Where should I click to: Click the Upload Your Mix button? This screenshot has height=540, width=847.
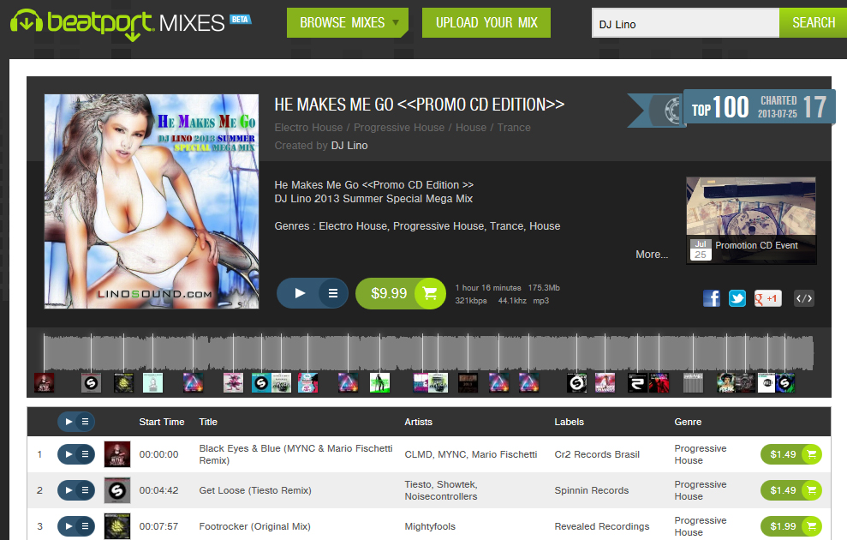pyautogui.click(x=486, y=22)
